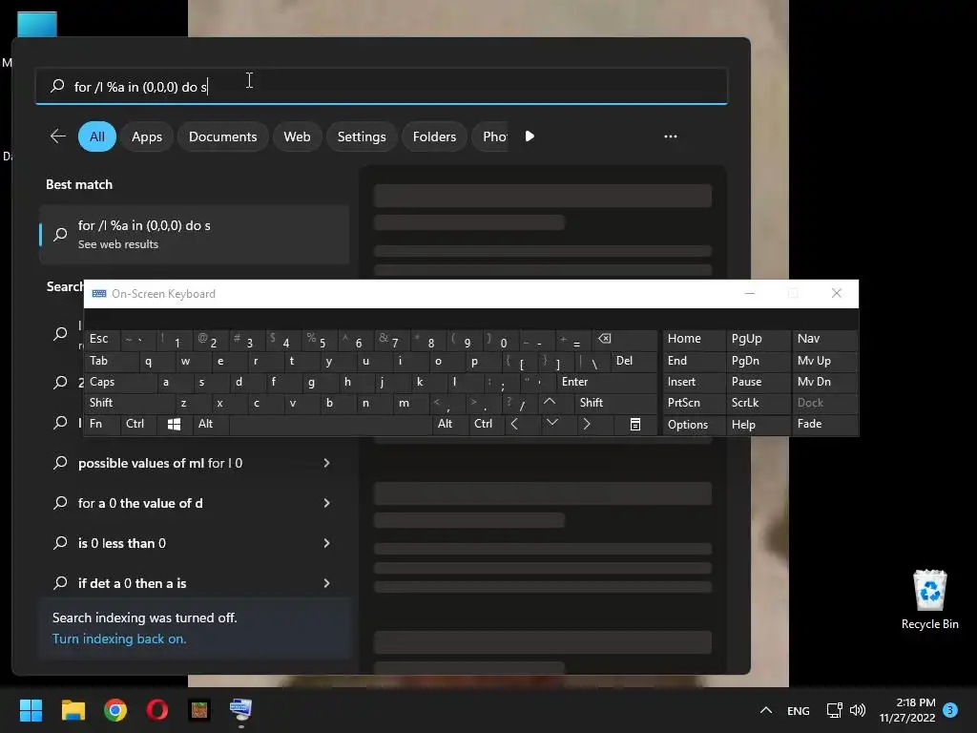The image size is (977, 733).
Task: Show hidden system tray icons
Action: click(x=766, y=710)
